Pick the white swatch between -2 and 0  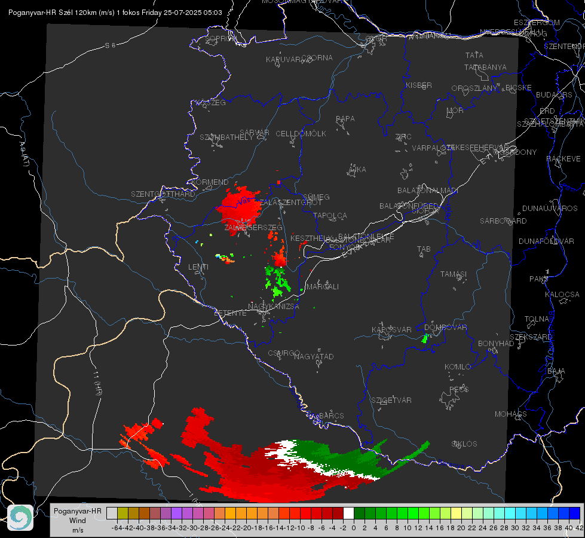coord(348,513)
